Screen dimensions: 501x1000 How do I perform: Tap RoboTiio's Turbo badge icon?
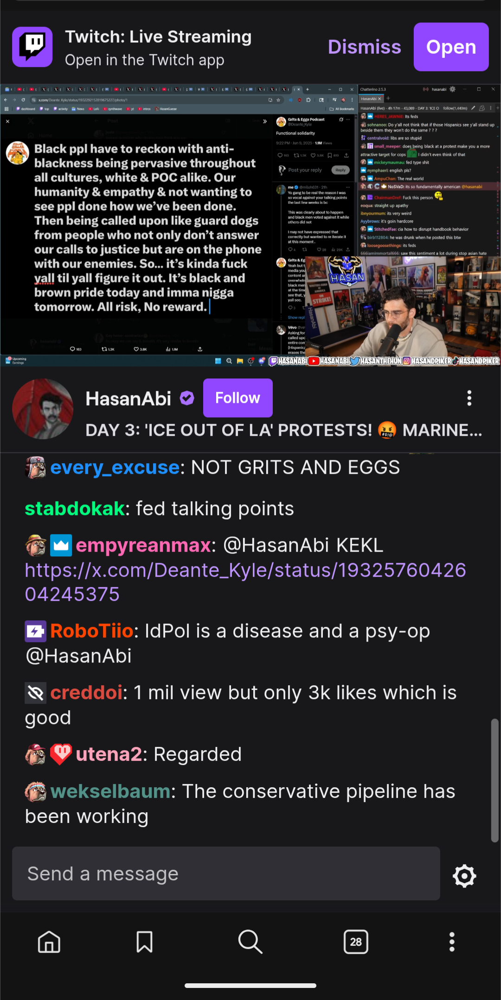click(36, 631)
